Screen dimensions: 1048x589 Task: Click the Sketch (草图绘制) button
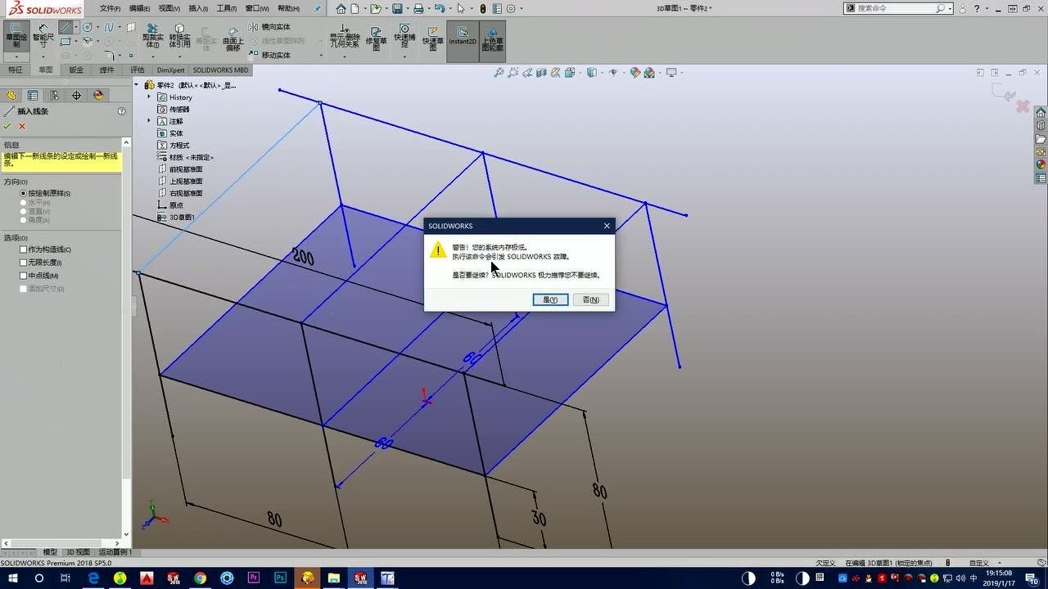(x=16, y=36)
